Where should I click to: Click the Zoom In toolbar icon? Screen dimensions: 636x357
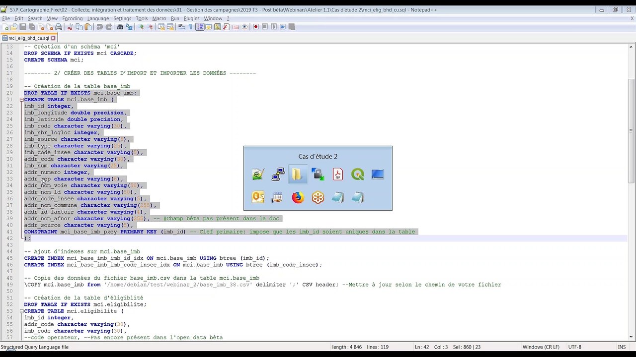click(141, 27)
